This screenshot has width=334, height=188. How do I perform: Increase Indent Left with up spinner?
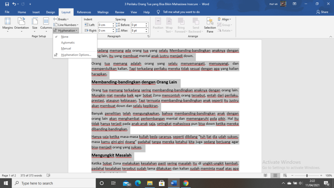tap(113, 23)
